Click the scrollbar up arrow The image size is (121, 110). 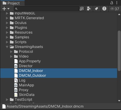(119, 14)
